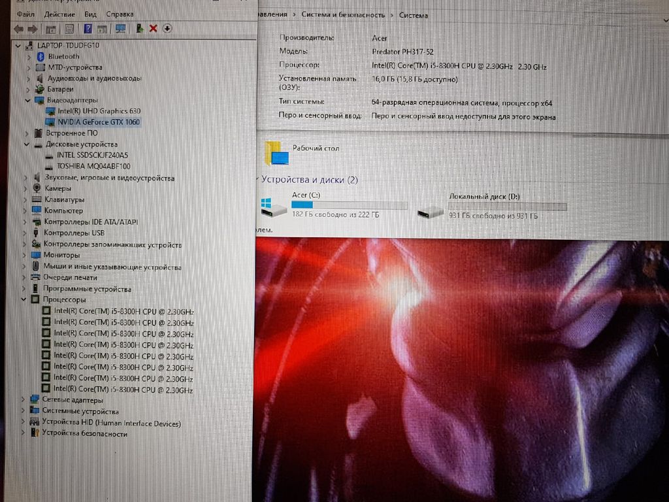Click the Батареи battery icon
This screenshot has height=502, width=669.
click(x=40, y=89)
